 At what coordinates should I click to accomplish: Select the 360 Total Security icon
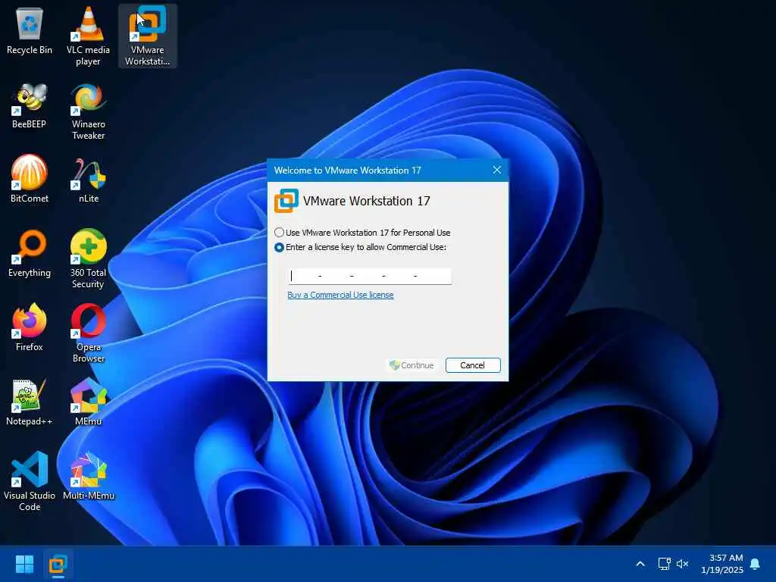pos(88,258)
